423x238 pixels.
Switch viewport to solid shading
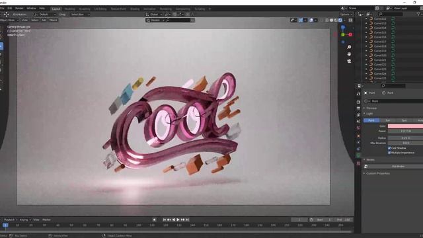point(331,20)
